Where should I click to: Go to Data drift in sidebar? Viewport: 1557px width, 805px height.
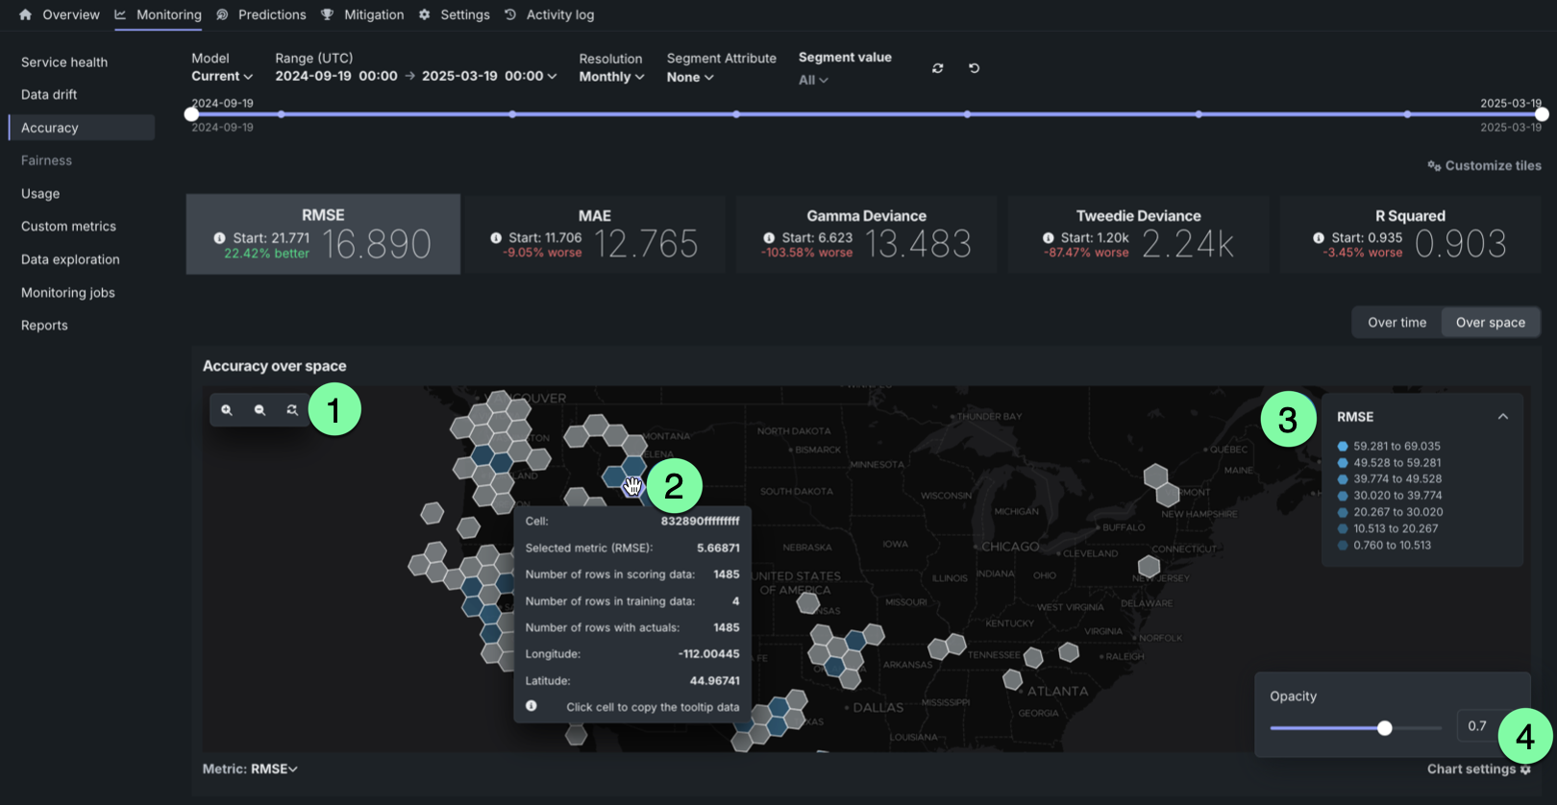click(49, 95)
